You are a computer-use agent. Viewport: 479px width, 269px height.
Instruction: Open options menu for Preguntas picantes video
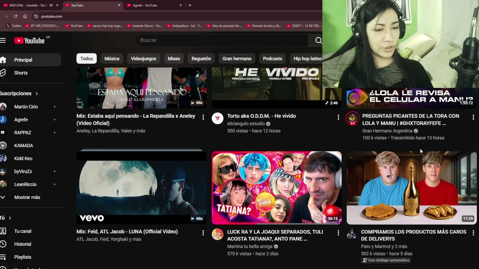click(x=473, y=117)
